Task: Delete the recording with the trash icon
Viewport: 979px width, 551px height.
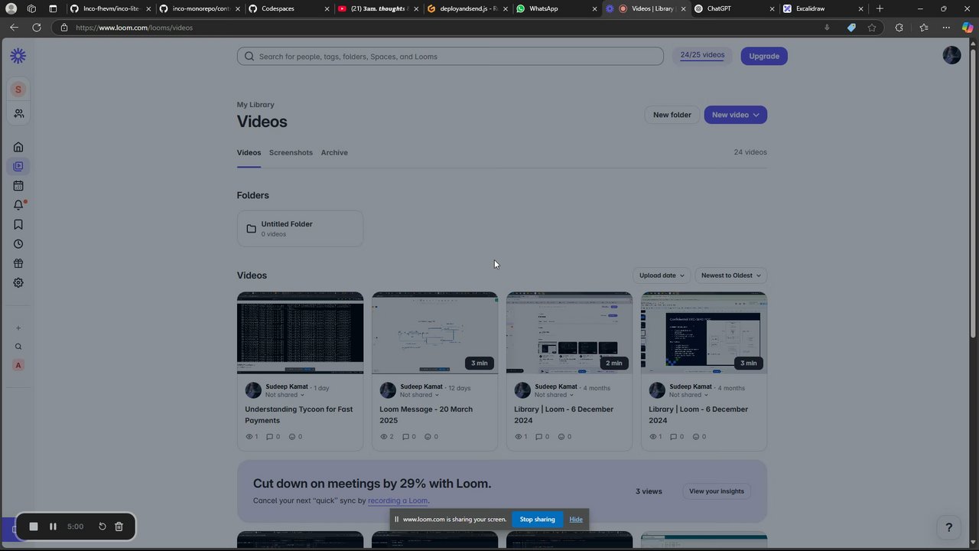Action: 119,527
